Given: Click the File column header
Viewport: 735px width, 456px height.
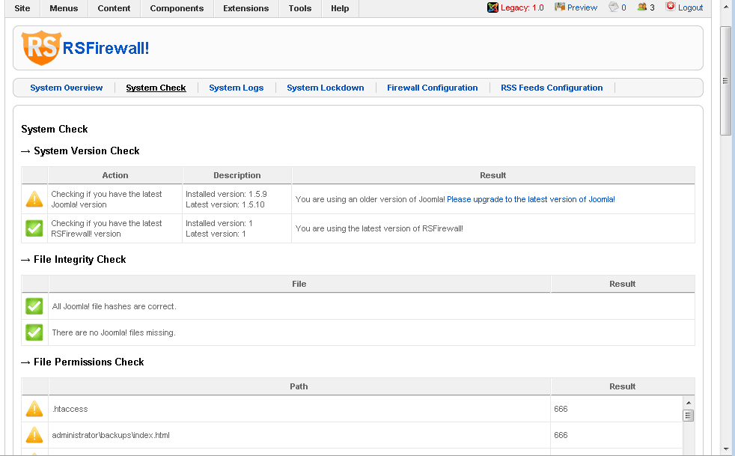Looking at the screenshot, I should (x=299, y=284).
